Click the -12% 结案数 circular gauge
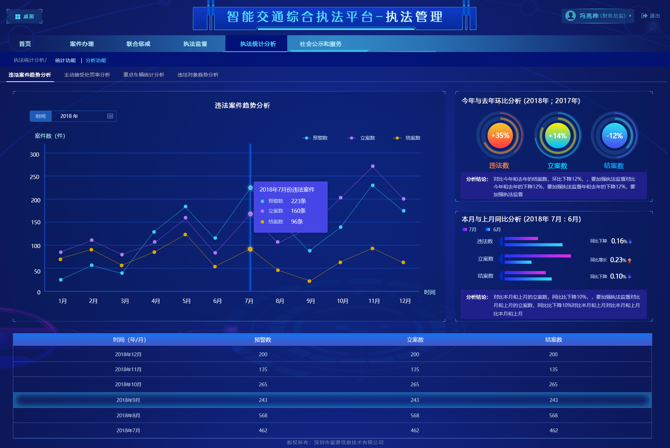Image resolution: width=670 pixels, height=448 pixels. click(615, 136)
